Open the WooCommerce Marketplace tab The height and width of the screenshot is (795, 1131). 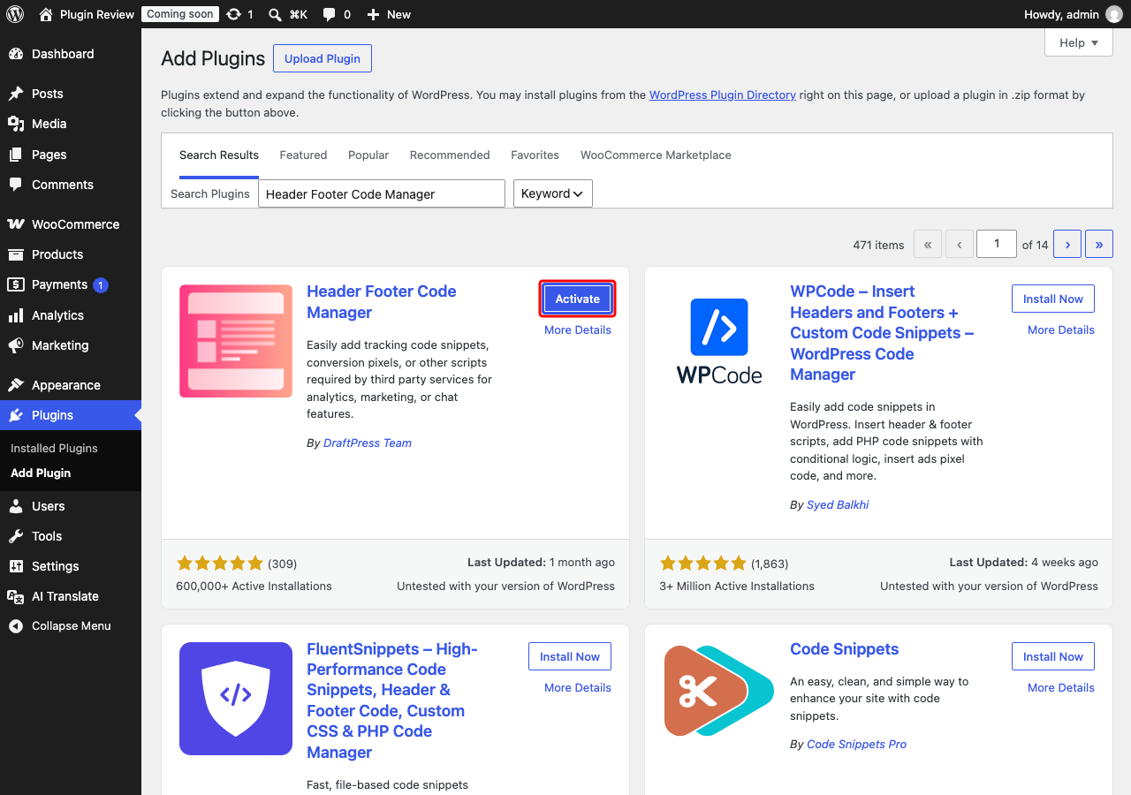pyautogui.click(x=656, y=155)
